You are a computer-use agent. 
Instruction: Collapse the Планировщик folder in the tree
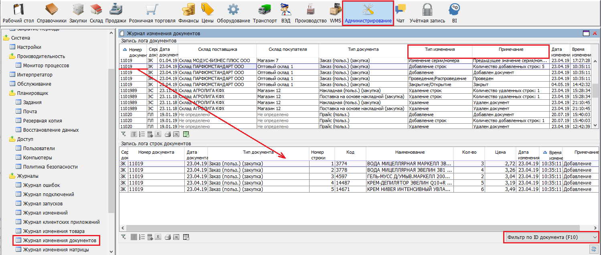[x=12, y=93]
